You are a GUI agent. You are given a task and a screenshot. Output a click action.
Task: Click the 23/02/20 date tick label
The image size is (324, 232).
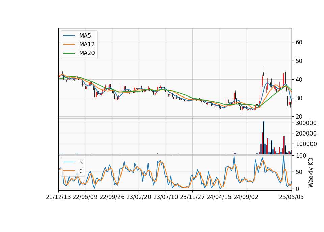coord(139,197)
